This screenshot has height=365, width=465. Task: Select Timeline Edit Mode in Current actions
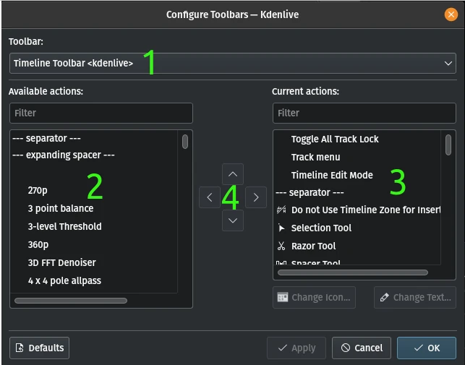pos(332,175)
